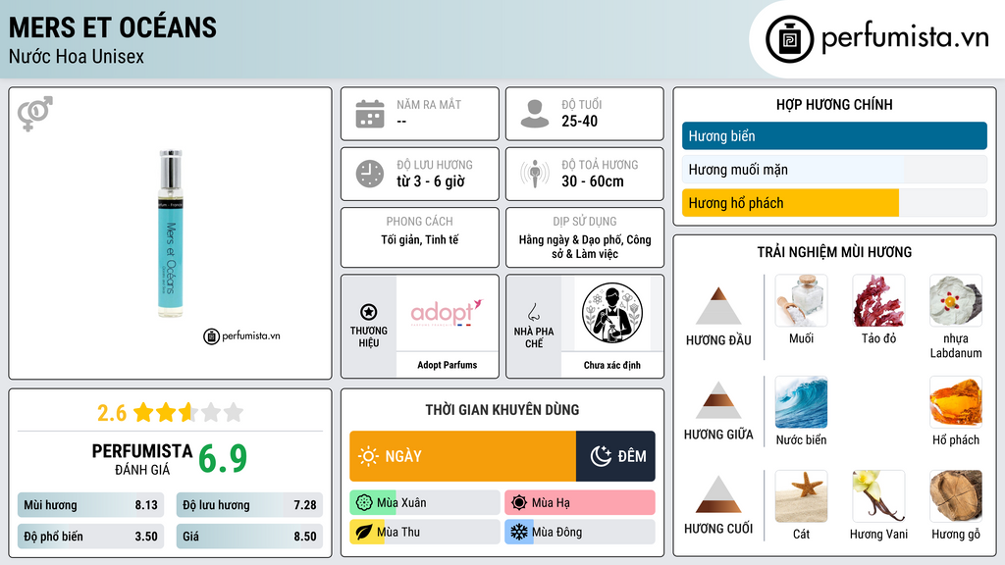
Task: Click the Đêm usage bar
Action: click(x=616, y=456)
